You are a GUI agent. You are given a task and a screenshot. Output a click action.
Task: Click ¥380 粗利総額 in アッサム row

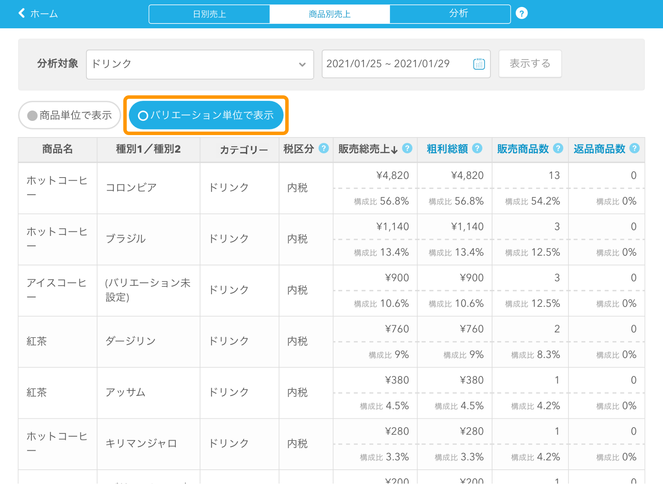click(472, 380)
